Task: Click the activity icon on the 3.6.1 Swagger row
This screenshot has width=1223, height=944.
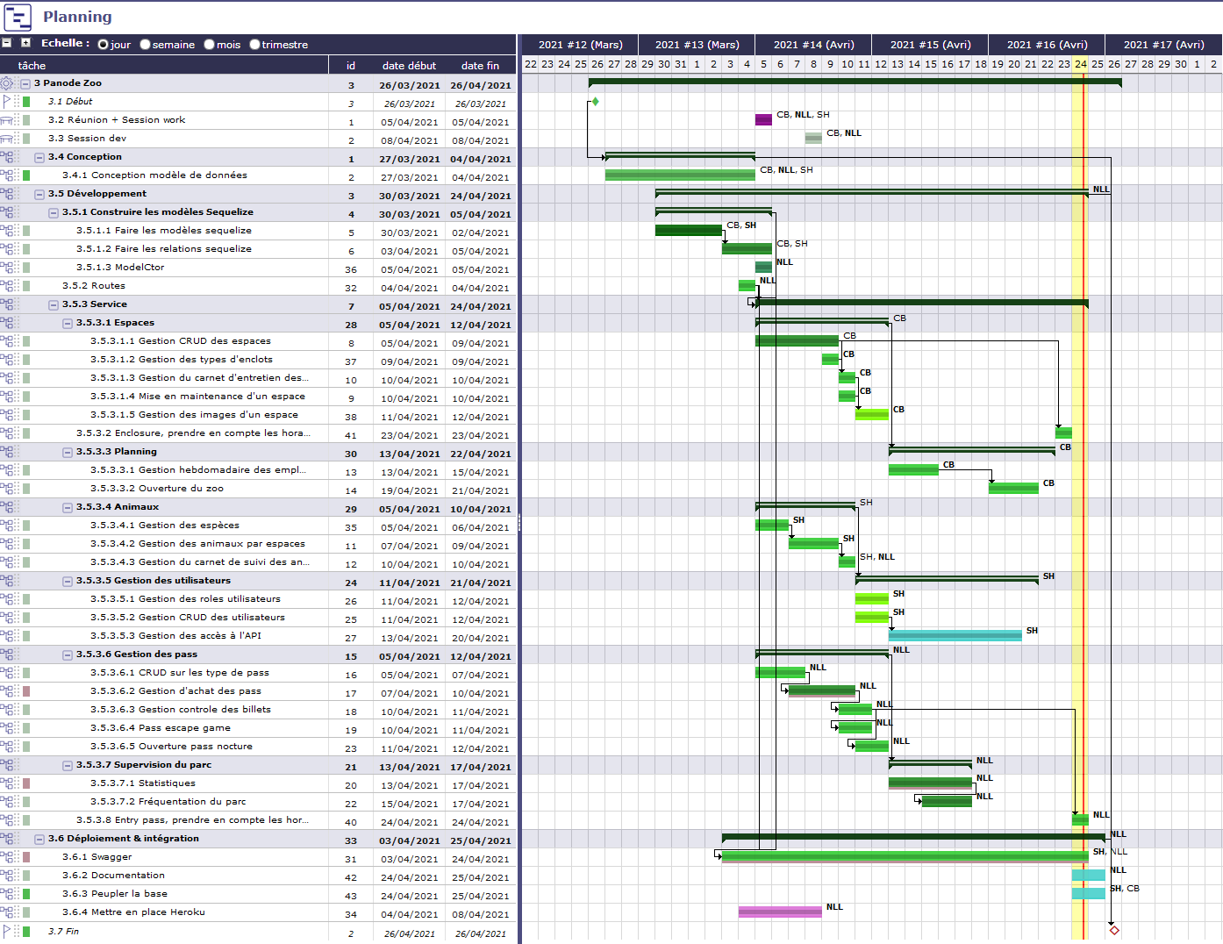Action: tap(8, 857)
